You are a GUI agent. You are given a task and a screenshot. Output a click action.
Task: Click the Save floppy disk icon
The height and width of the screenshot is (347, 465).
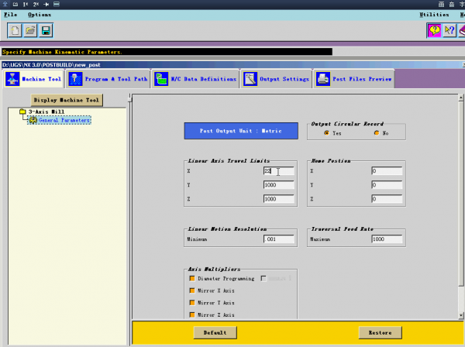click(x=46, y=30)
